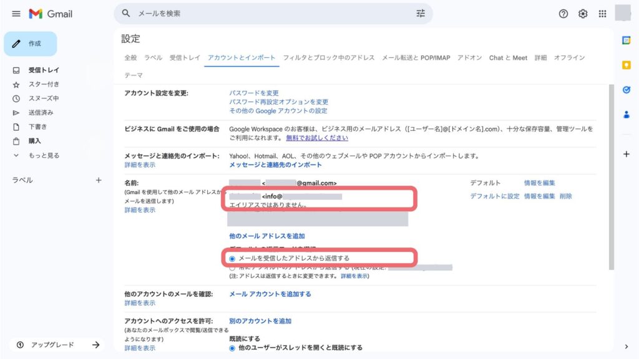Click the search options filter icon

tap(420, 13)
